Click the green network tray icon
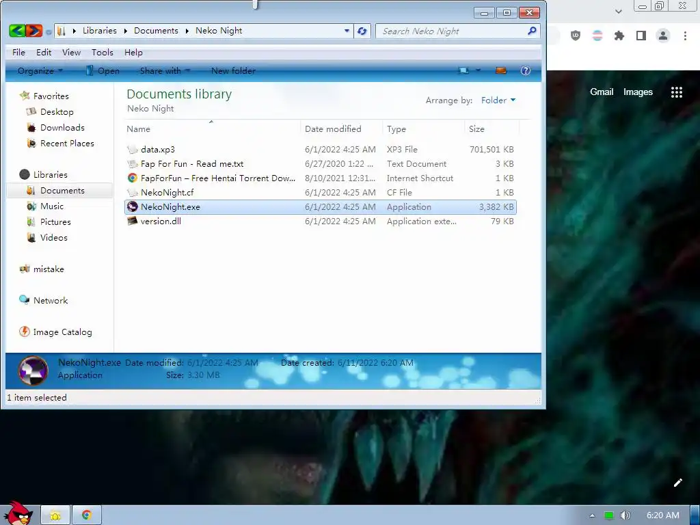The width and height of the screenshot is (700, 525). [609, 515]
